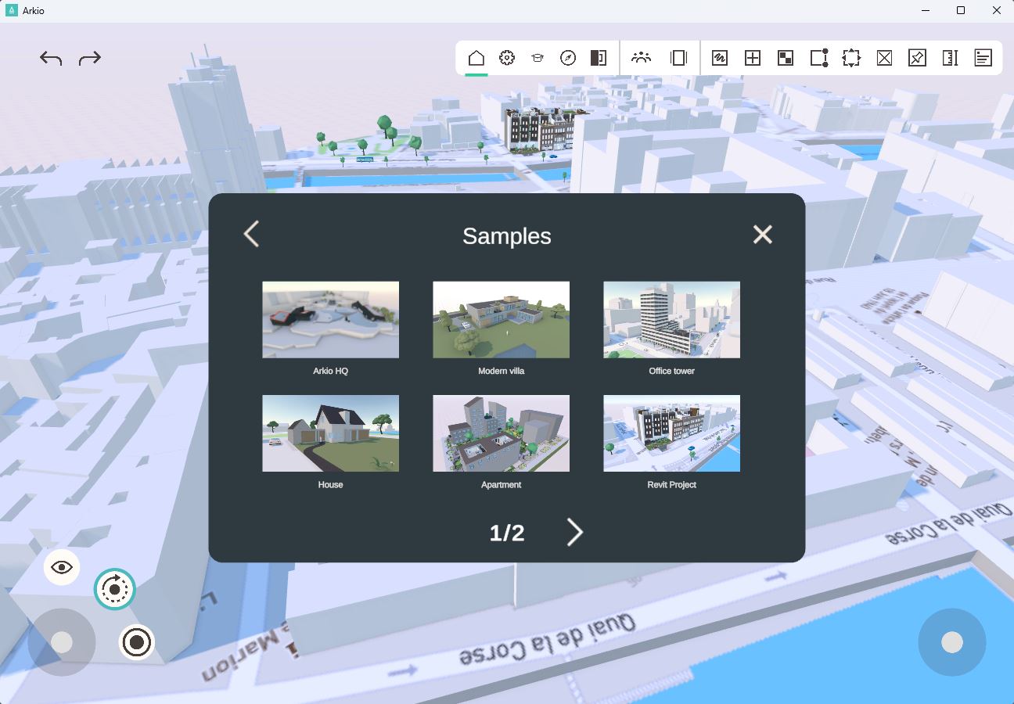Screen dimensions: 1014x704
Task: Go back from Samples dialog
Action: click(x=251, y=234)
